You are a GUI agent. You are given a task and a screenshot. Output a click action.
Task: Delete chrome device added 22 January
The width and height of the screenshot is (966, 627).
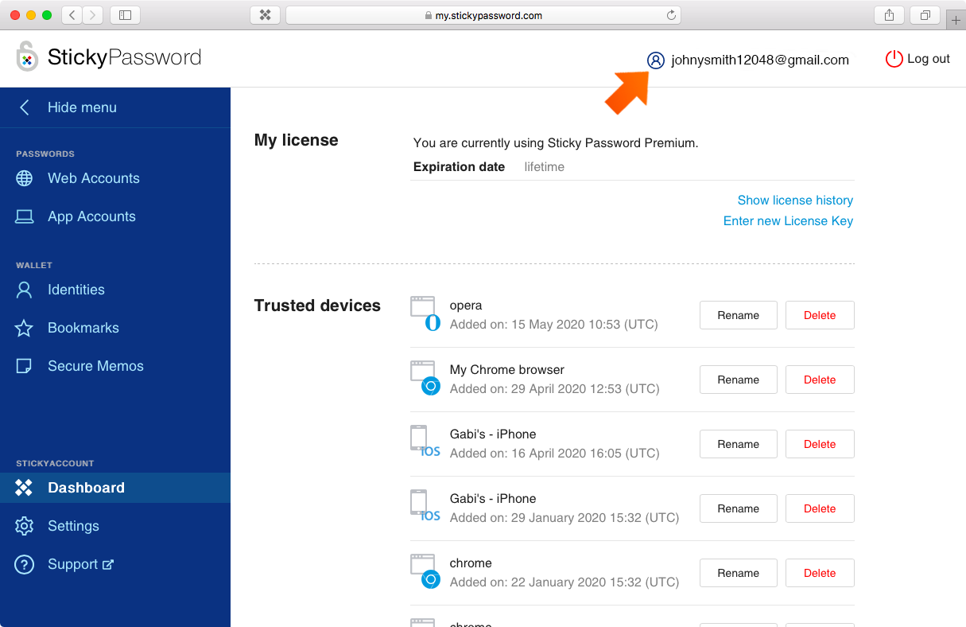coord(820,573)
